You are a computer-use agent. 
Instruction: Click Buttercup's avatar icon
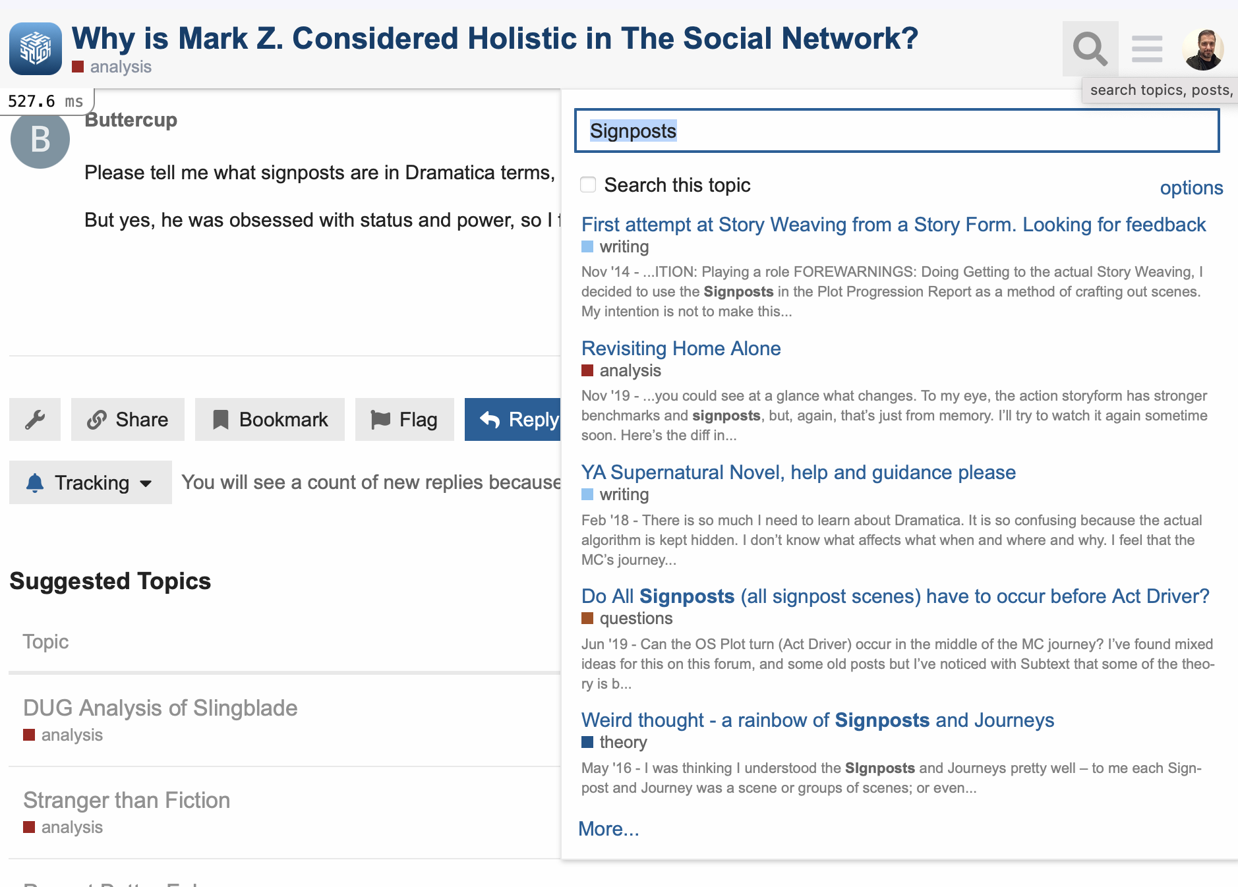[40, 139]
